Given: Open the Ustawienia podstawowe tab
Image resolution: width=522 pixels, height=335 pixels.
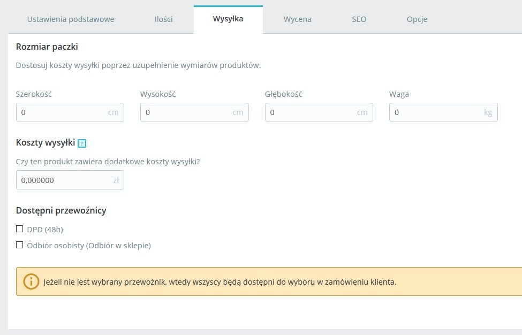Looking at the screenshot, I should (71, 19).
